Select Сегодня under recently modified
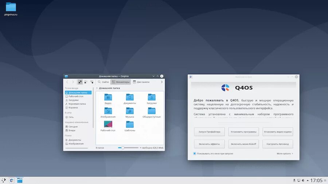The image size is (328, 184). (78, 127)
